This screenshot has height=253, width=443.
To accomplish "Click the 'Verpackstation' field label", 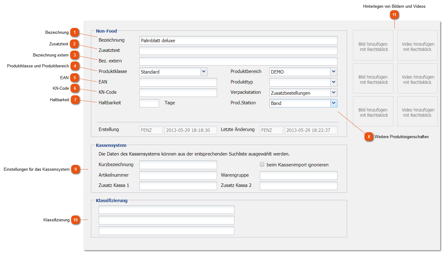I will [246, 92].
